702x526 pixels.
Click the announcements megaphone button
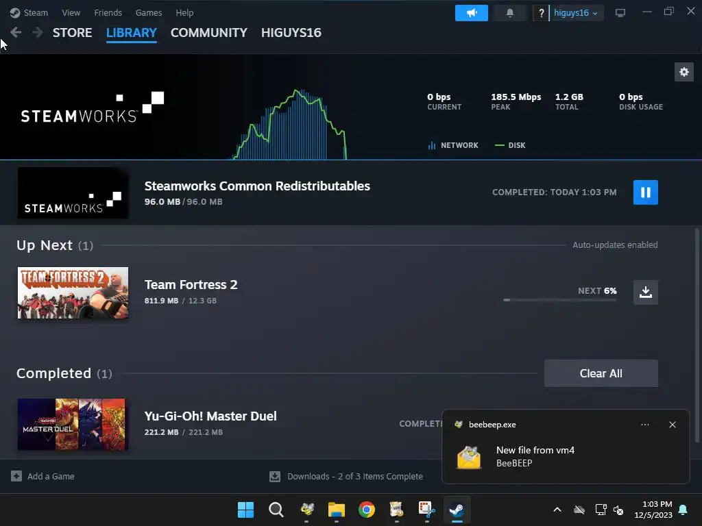pyautogui.click(x=472, y=13)
